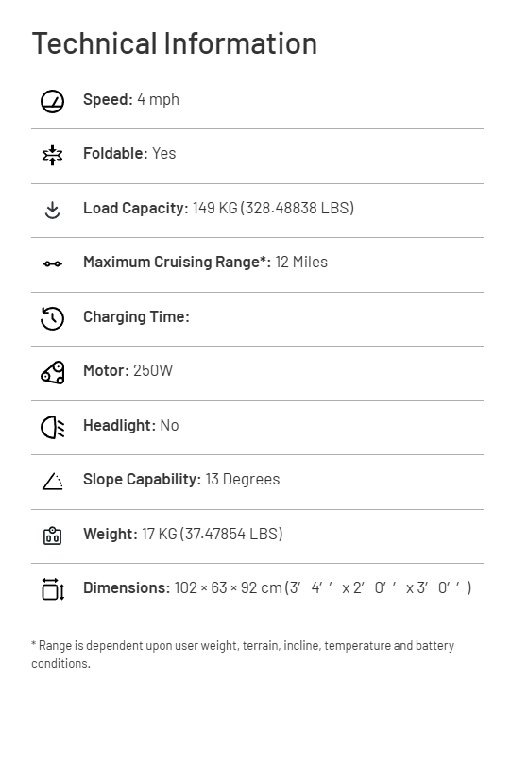This screenshot has width=511, height=765.
Task: Click the triangle slope icon
Action: (x=52, y=482)
